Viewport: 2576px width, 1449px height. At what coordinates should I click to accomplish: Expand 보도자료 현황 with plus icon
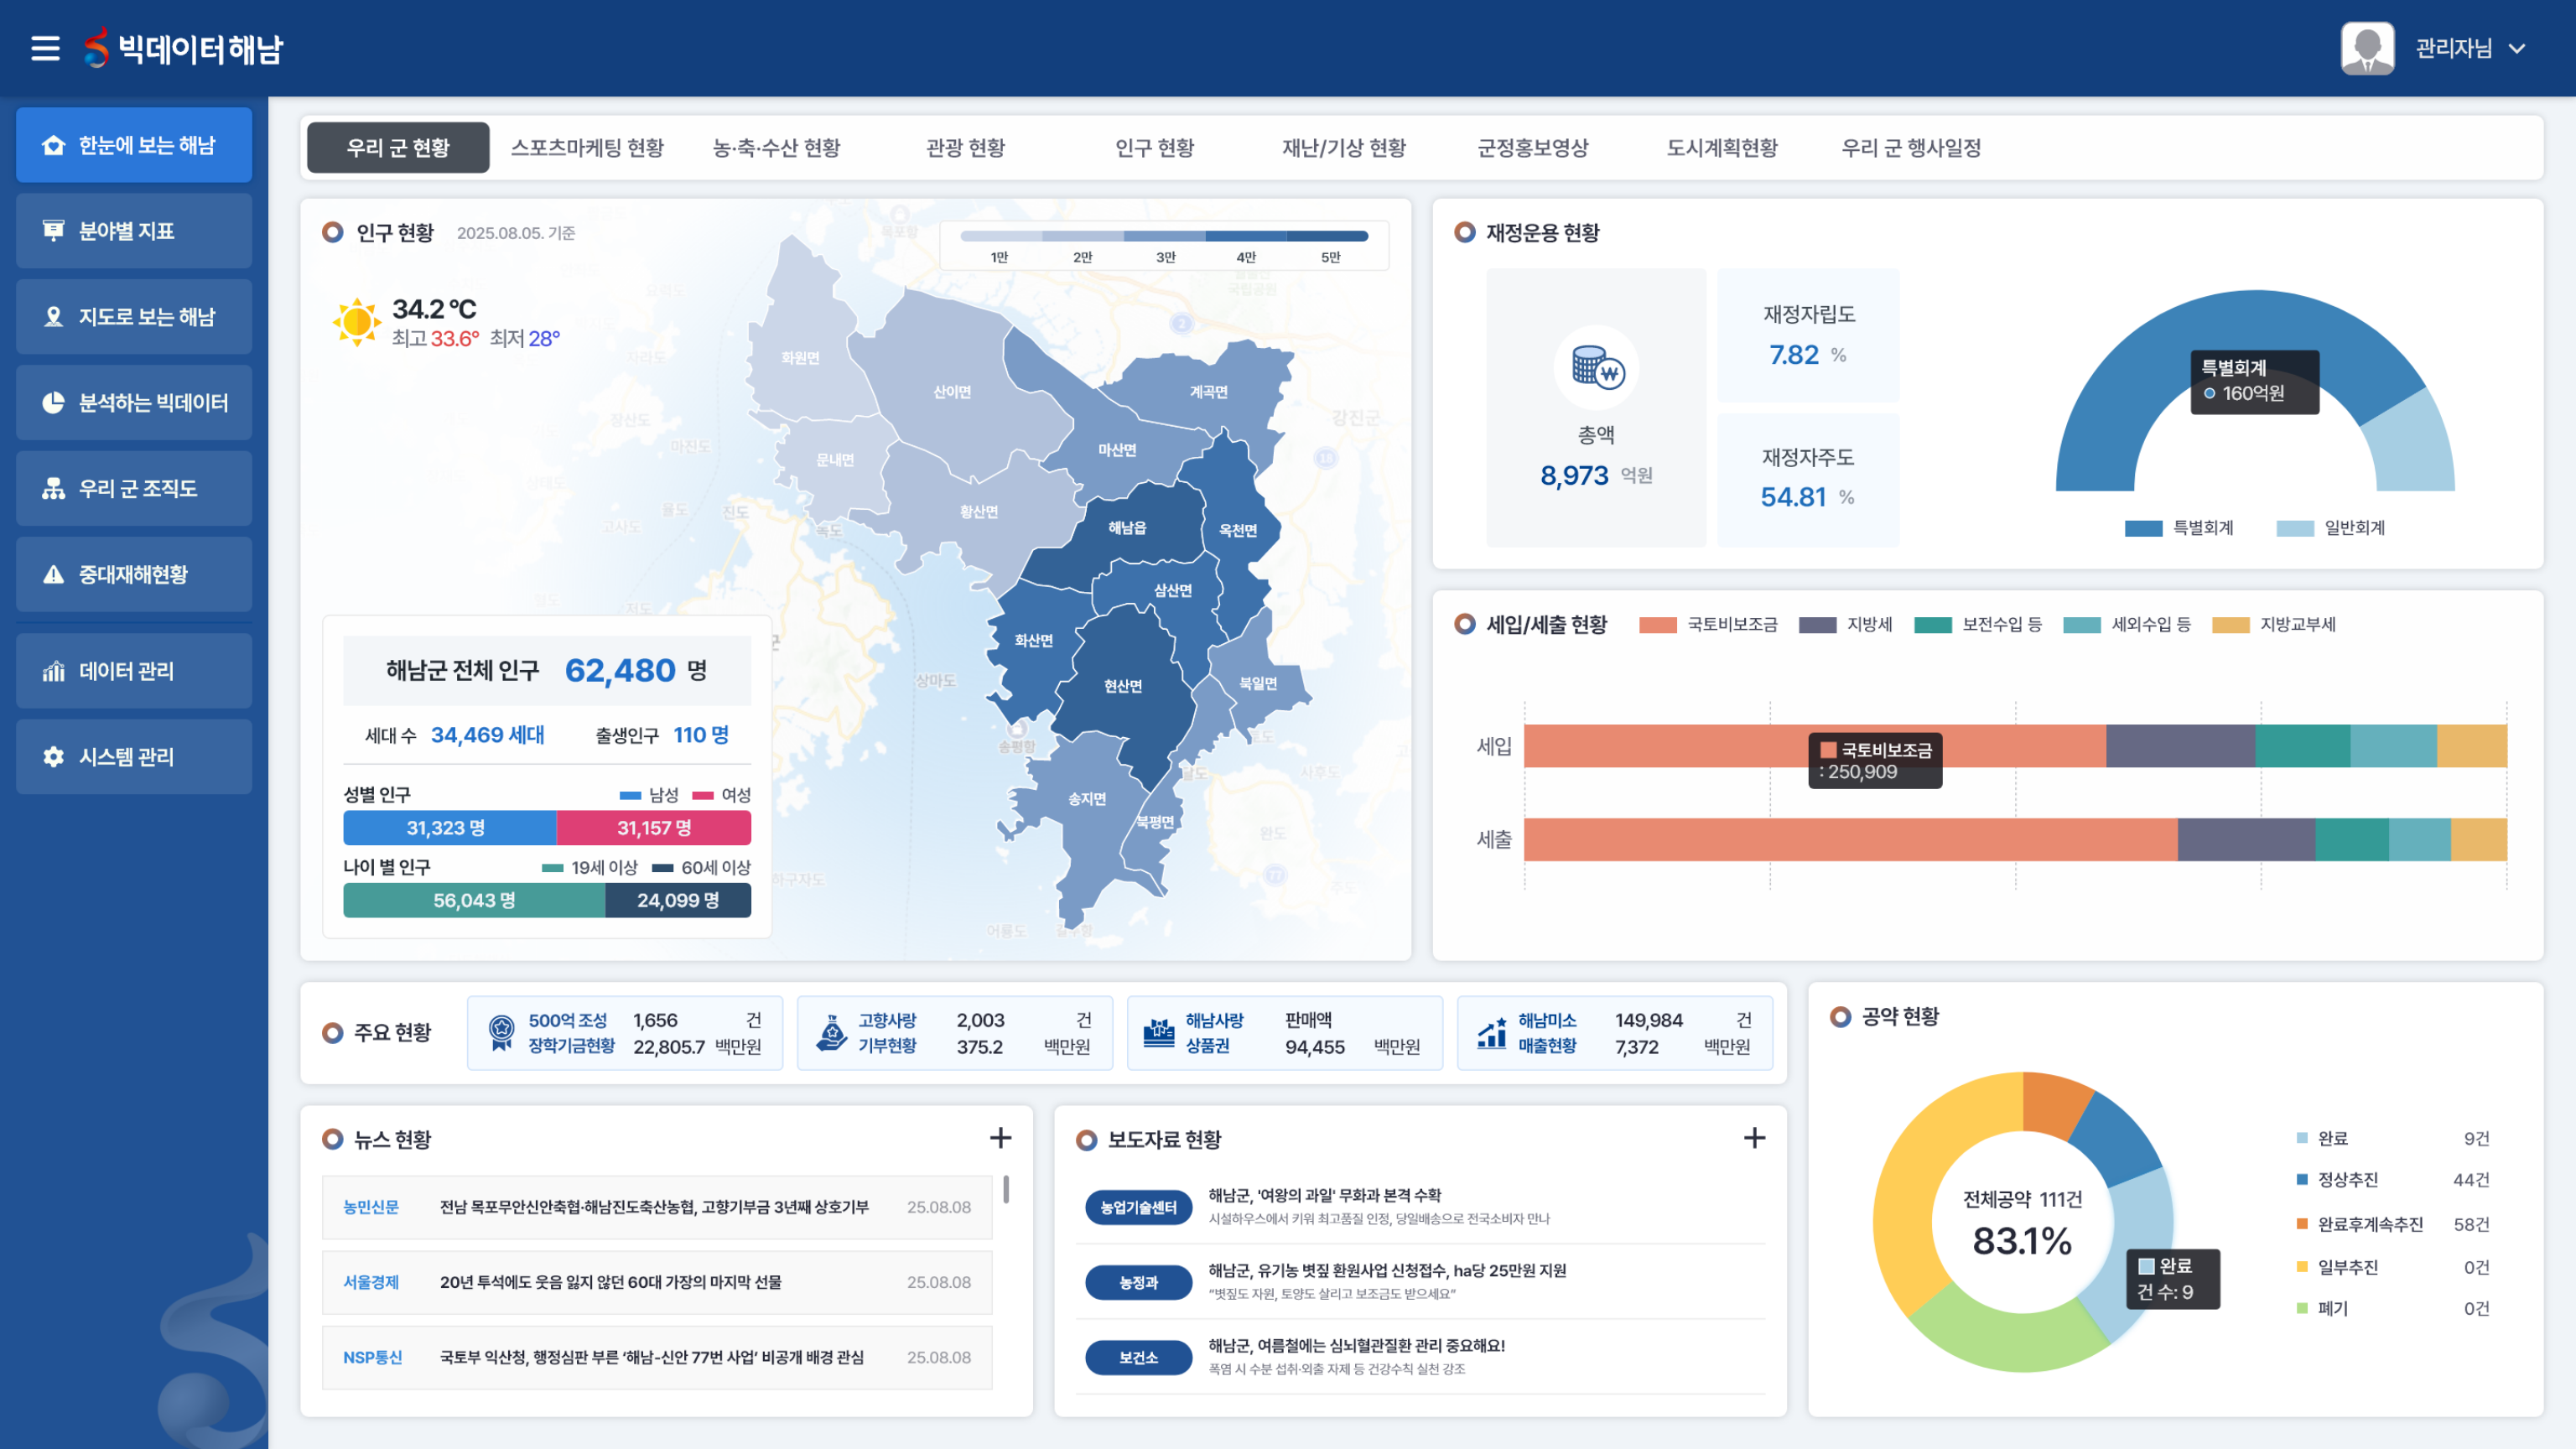tap(1754, 1138)
